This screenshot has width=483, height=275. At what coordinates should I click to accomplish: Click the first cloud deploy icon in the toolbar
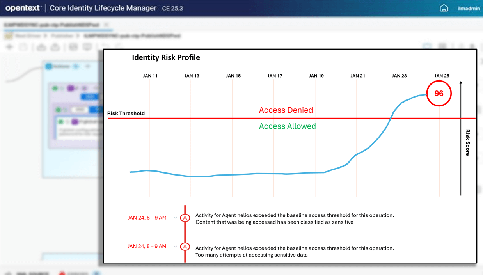41,46
